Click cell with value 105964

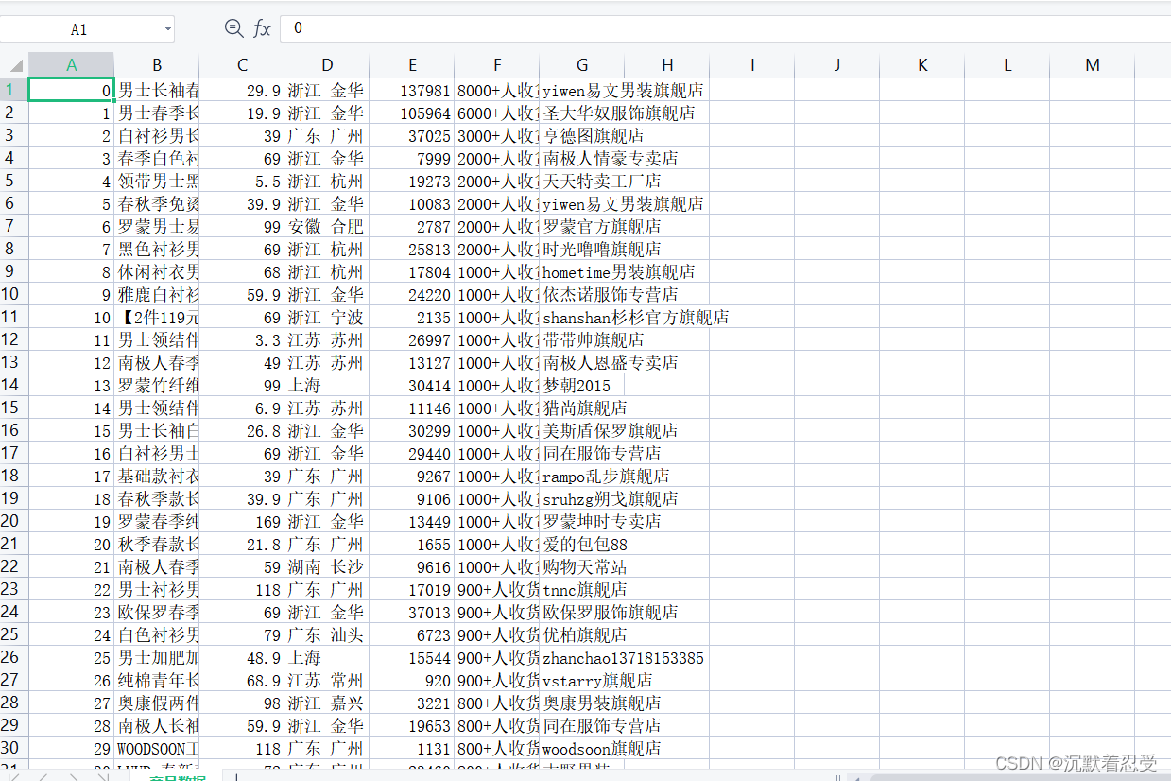412,113
